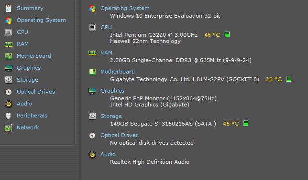
Task: Click the disk icon beside Storage heading
Action: [x=92, y=116]
